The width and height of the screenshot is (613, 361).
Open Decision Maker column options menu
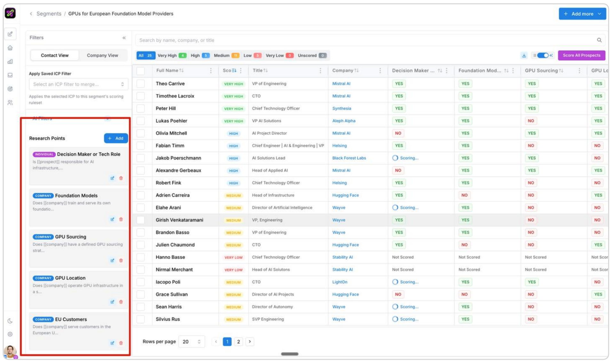pyautogui.click(x=447, y=71)
